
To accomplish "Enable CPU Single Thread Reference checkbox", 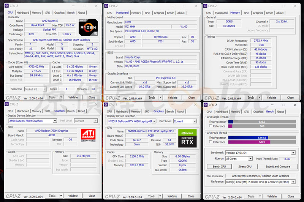I will click(x=211, y=126).
